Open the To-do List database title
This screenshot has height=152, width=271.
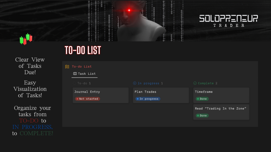82,66
